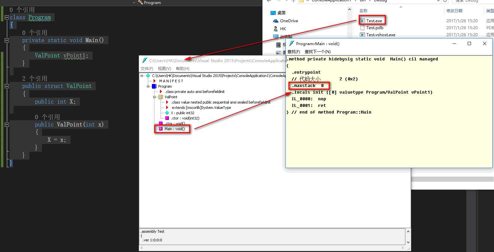
Task: Minimize the Program::Main IL window
Action: [454, 43]
